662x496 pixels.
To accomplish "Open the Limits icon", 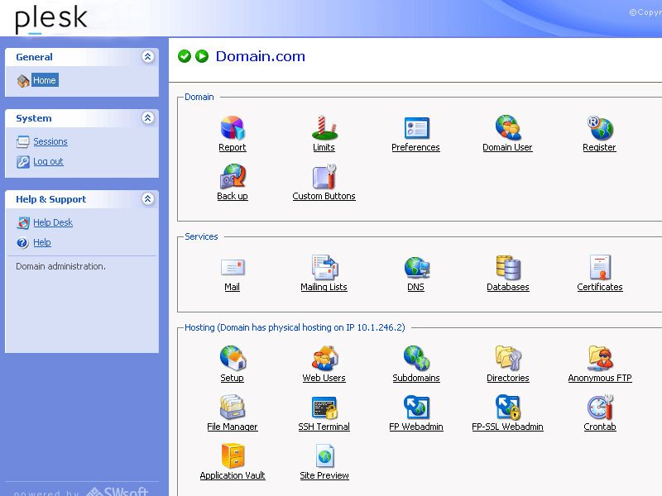I will tap(324, 128).
